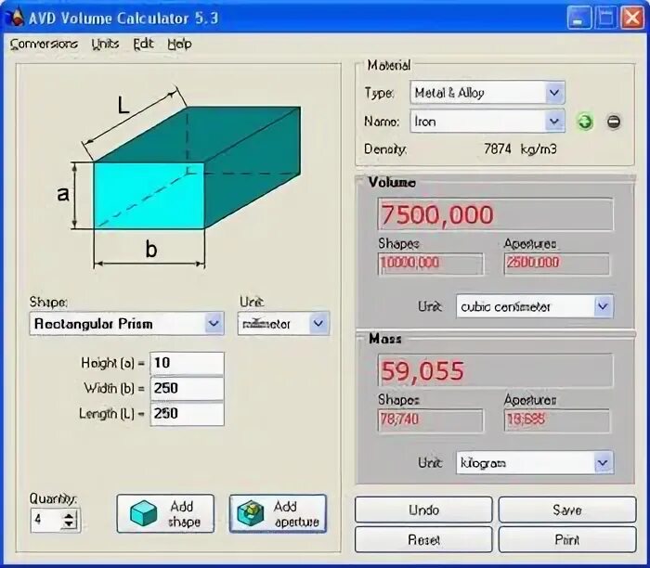This screenshot has height=568, width=650.
Task: Open the Help menu
Action: point(179,44)
